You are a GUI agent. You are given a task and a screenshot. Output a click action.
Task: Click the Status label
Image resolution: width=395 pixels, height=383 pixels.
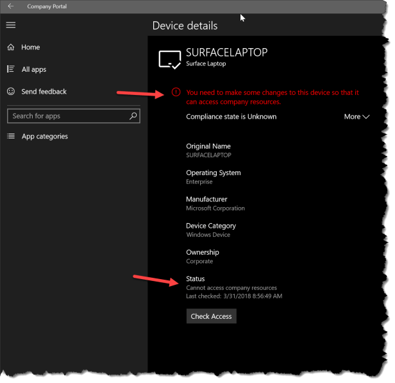(x=195, y=279)
